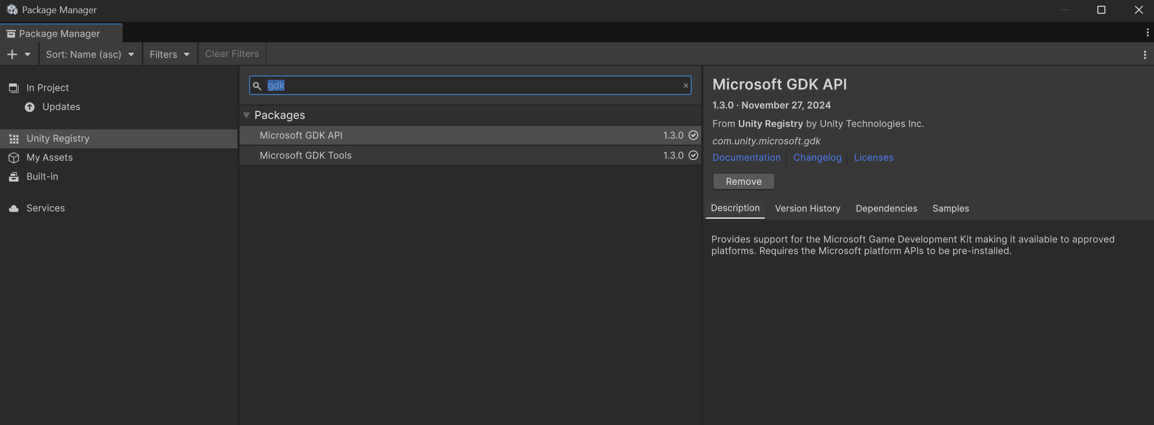
Task: Click the My Assets cube icon
Action: click(14, 158)
